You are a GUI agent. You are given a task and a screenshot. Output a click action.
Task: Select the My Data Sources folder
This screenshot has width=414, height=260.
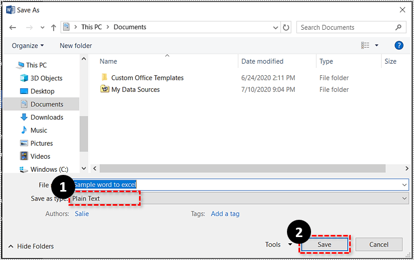[135, 90]
